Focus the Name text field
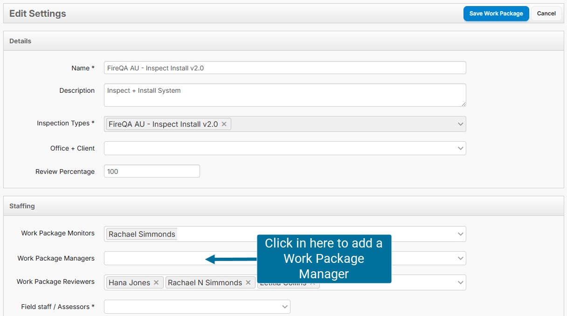 [284, 68]
